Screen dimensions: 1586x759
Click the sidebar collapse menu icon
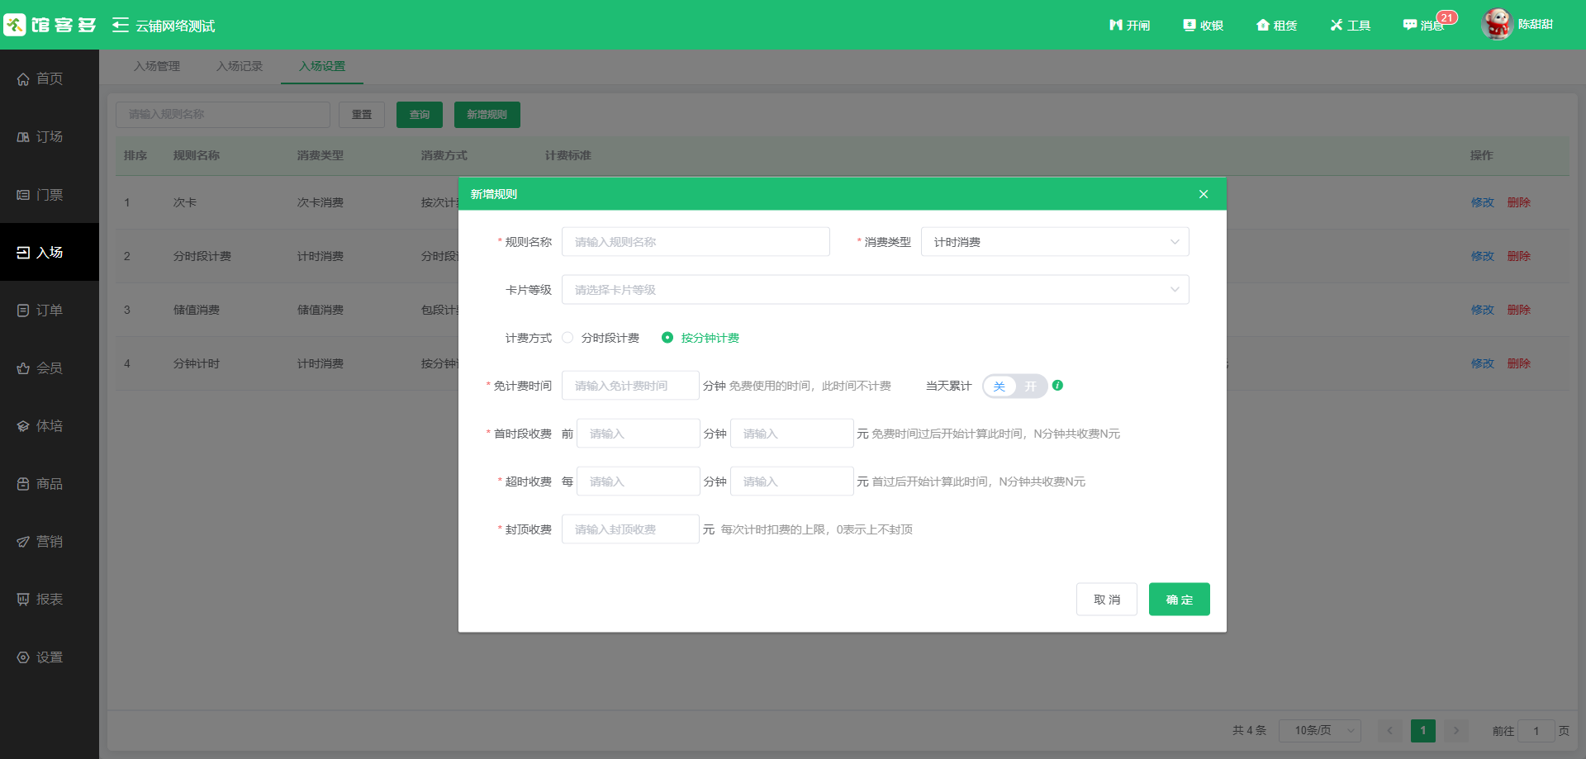[x=121, y=26]
